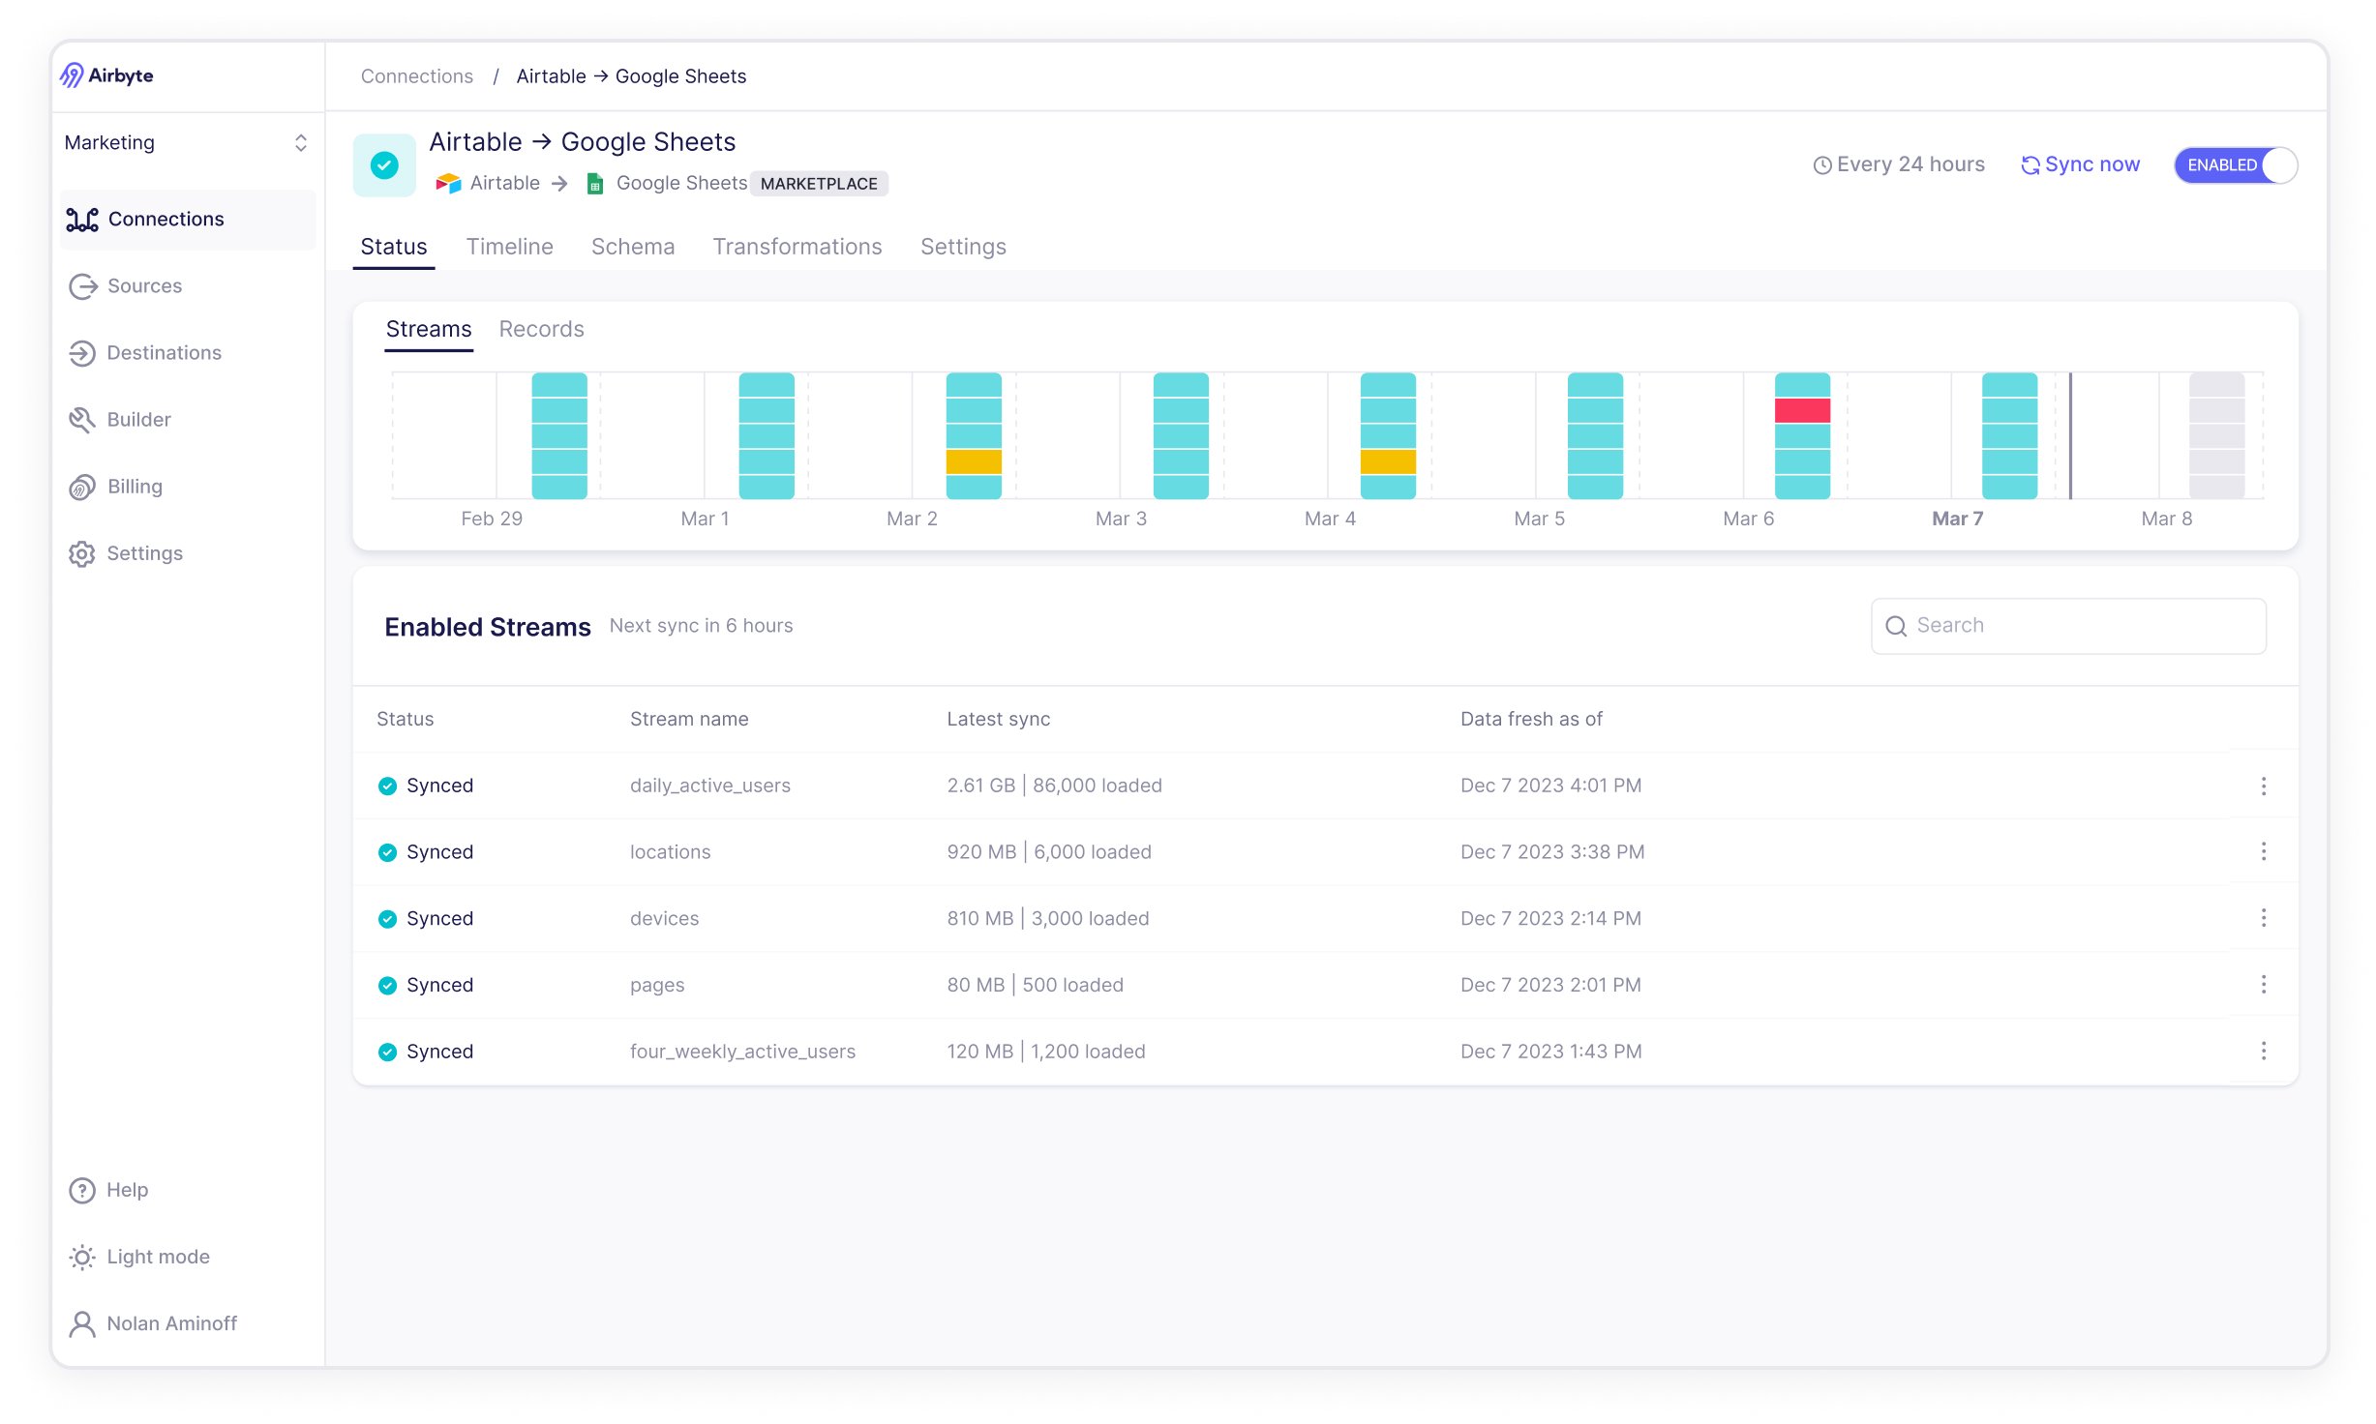Switch to the Timeline tab
Viewport: 2376px width, 1424px height.
point(509,247)
